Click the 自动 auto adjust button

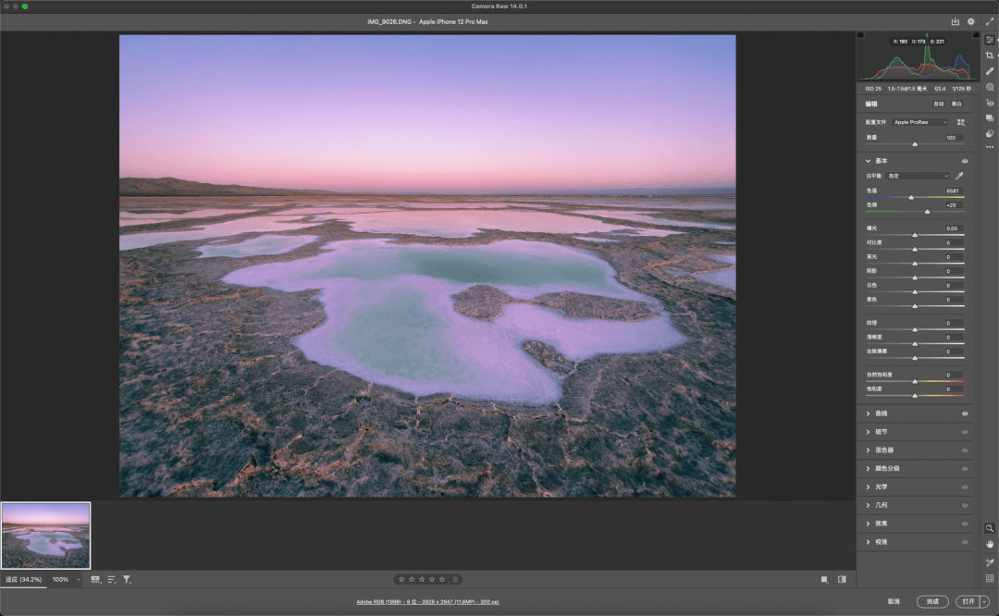click(x=939, y=104)
